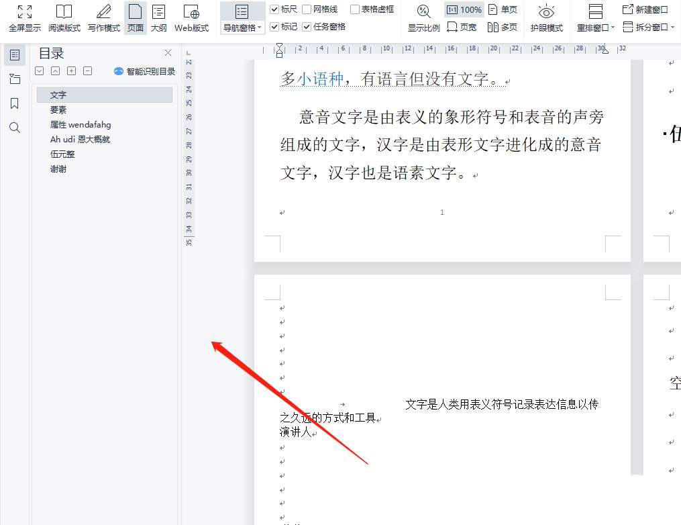Screen dimensions: 681x525
Task: Click the page number 1 in footer
Action: tap(442, 212)
